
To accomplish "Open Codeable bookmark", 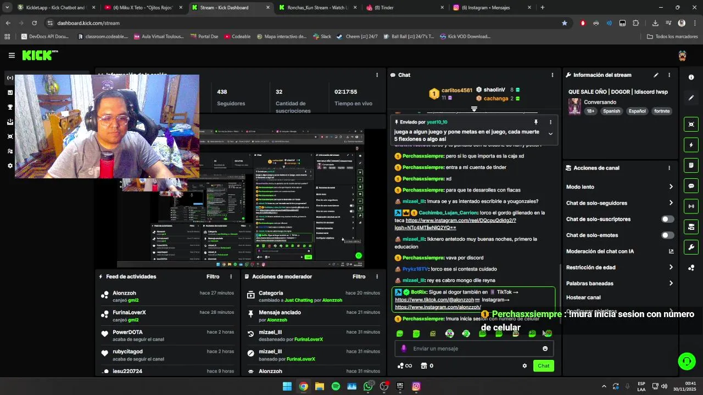I will pyautogui.click(x=237, y=37).
